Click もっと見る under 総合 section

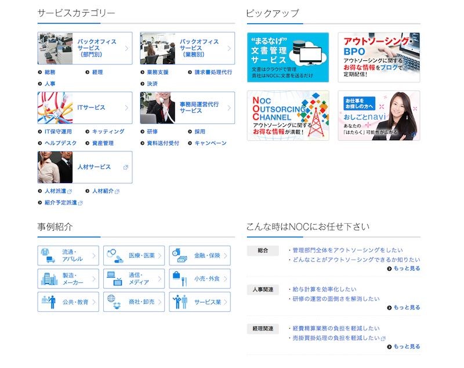404,269
